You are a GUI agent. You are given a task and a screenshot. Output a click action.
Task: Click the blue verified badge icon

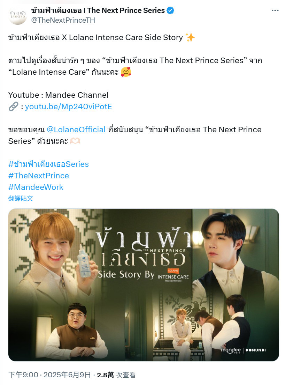click(x=170, y=10)
